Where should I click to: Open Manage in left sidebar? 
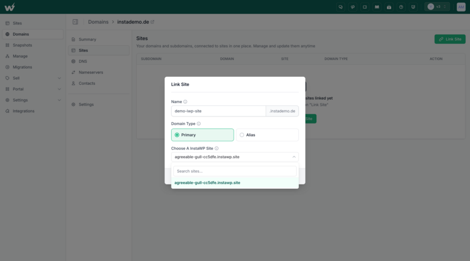33,56
